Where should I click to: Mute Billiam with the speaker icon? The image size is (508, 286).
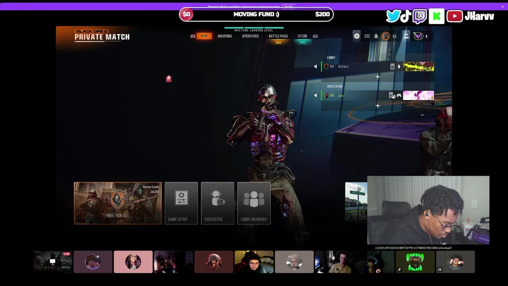pos(316,67)
